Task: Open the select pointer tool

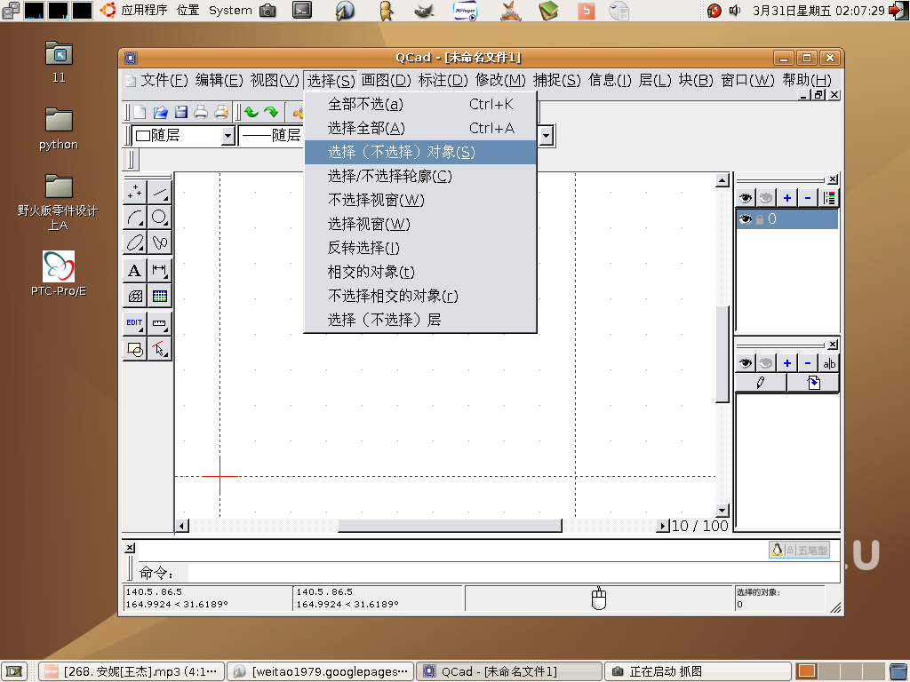Action: coord(160,349)
